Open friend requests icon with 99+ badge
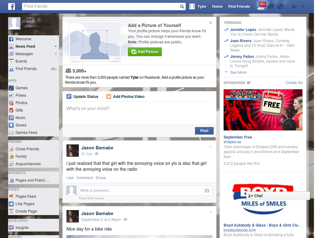 261,7
